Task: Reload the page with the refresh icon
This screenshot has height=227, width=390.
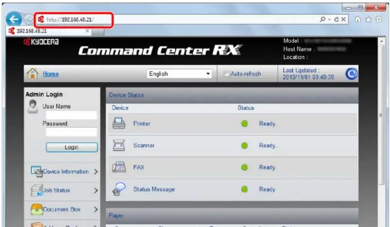Action: click(x=336, y=19)
